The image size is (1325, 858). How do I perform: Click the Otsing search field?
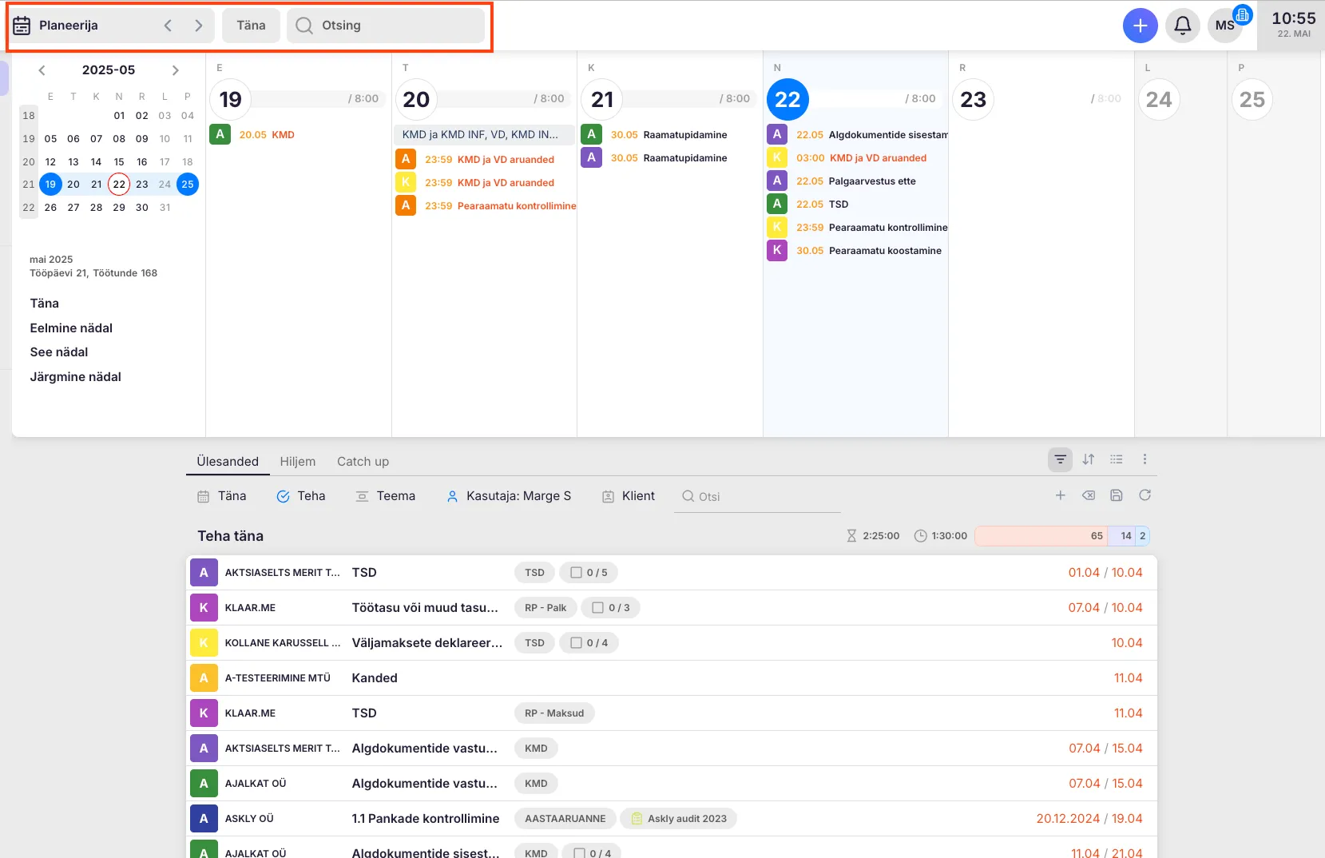(386, 26)
